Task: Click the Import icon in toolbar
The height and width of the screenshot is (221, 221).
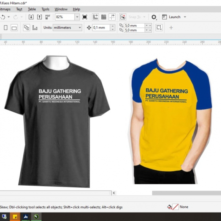Action: tap(31, 17)
